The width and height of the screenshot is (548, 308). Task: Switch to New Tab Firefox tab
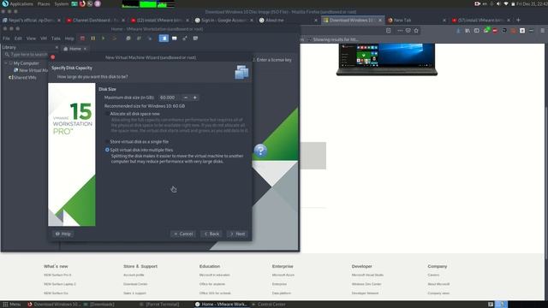416,21
